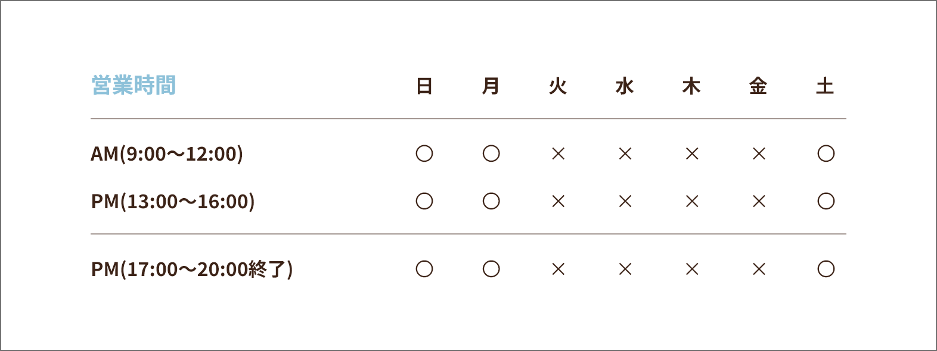Click the Wednesday 13:00 closed cross
The width and height of the screenshot is (937, 351).
click(x=625, y=202)
